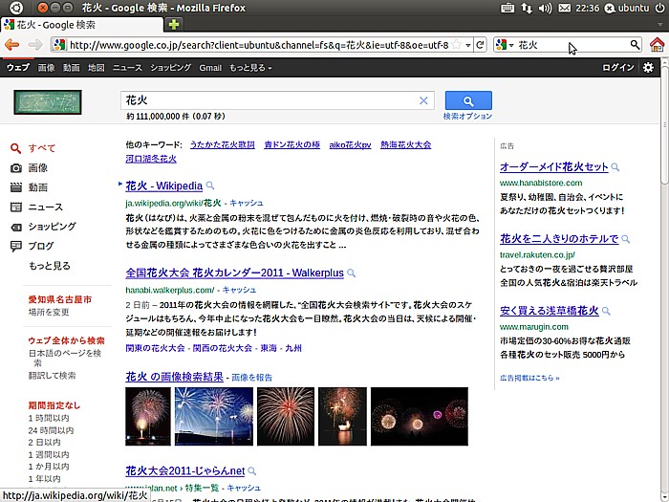
Task: Open 地図 in the top bar
Action: (96, 68)
